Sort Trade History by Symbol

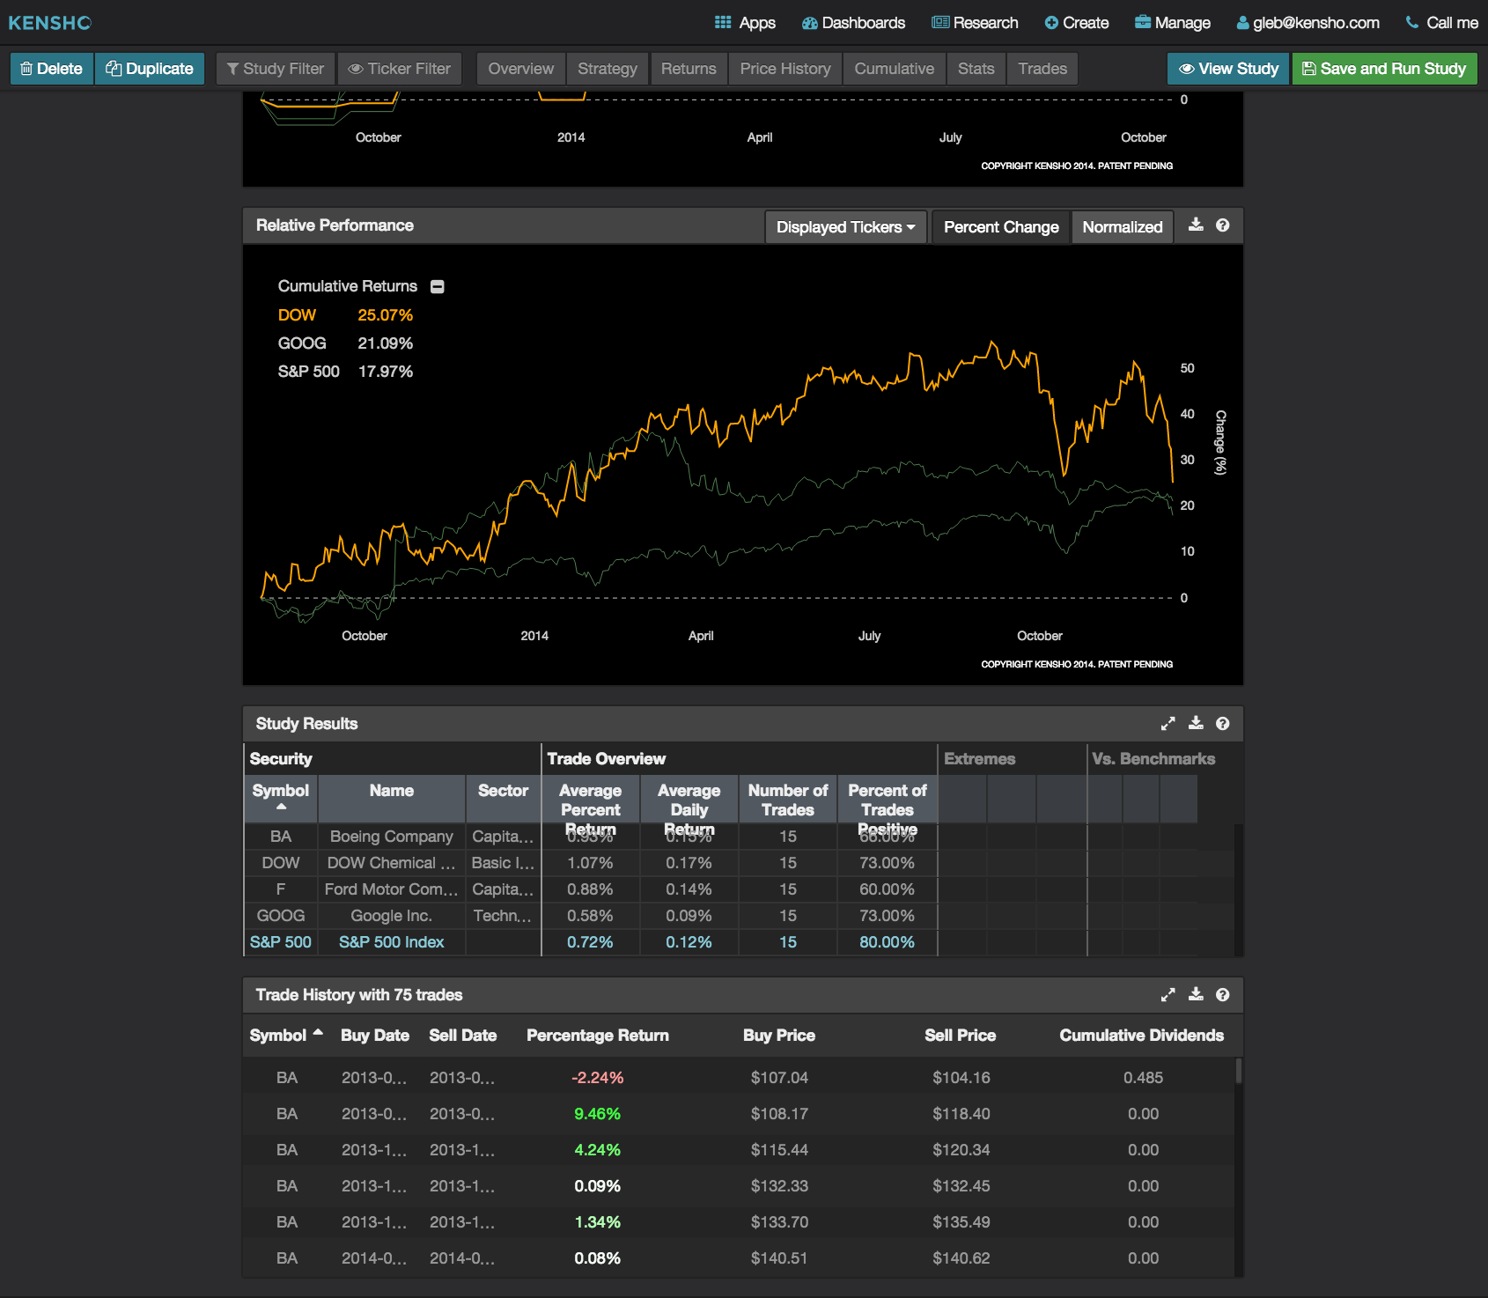pos(286,1036)
